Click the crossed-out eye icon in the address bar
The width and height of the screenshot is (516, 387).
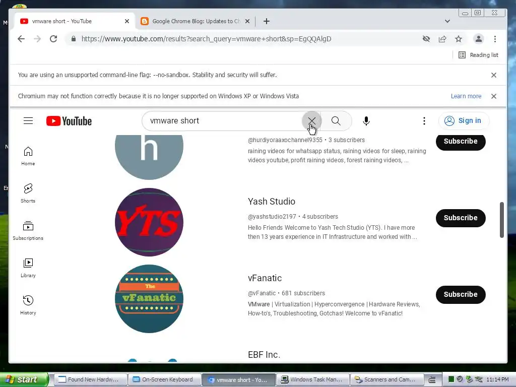click(426, 39)
